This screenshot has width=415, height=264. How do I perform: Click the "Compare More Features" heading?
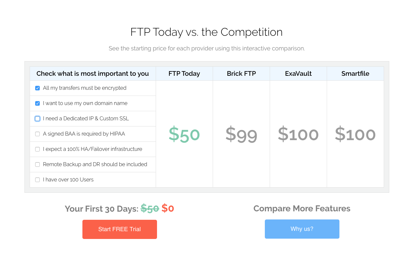[x=302, y=208]
